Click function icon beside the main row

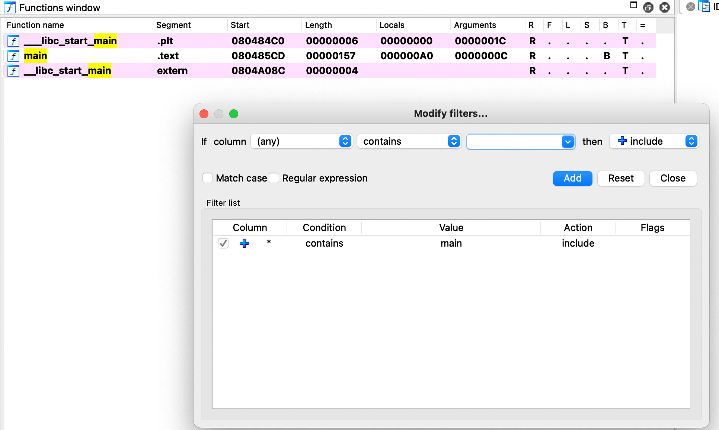(x=13, y=56)
